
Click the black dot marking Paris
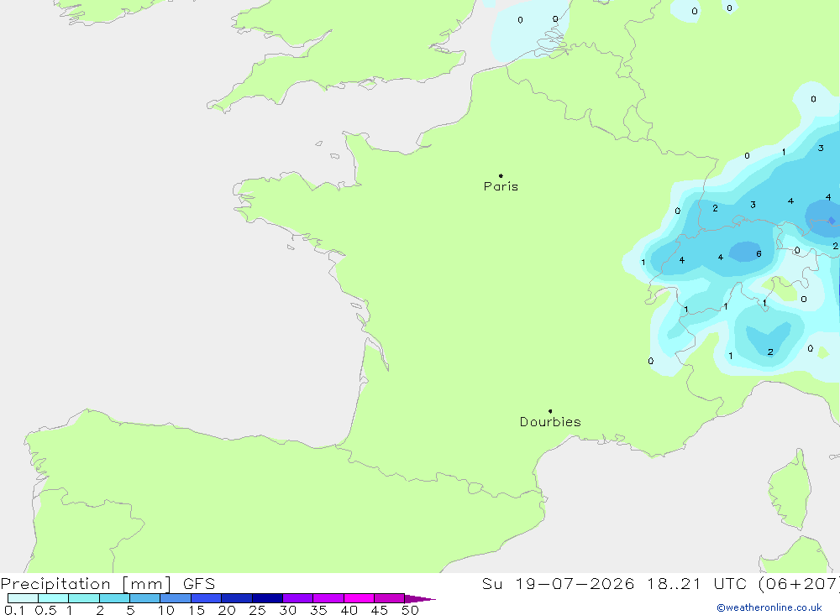pos(501,175)
